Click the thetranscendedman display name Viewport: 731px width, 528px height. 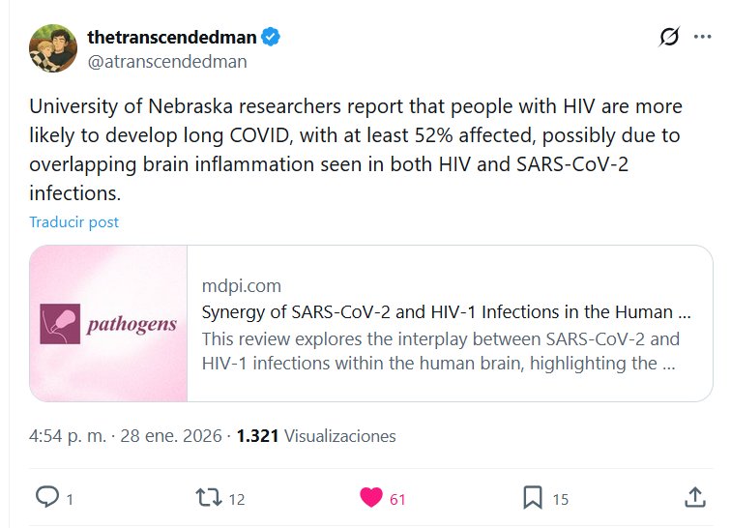pyautogui.click(x=171, y=38)
